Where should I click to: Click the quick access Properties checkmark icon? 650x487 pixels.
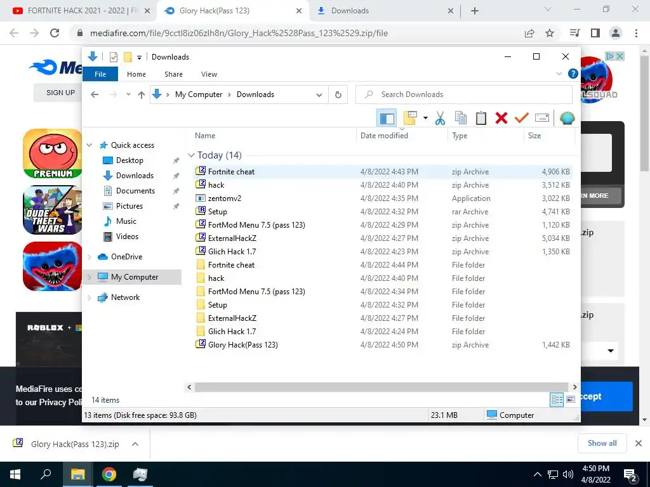(x=114, y=56)
